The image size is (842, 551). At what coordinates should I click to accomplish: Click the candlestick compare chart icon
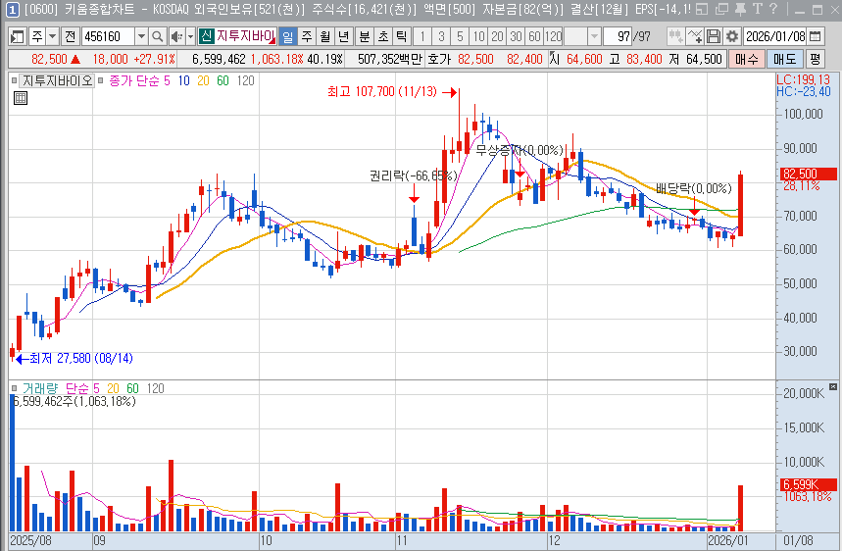tap(675, 36)
